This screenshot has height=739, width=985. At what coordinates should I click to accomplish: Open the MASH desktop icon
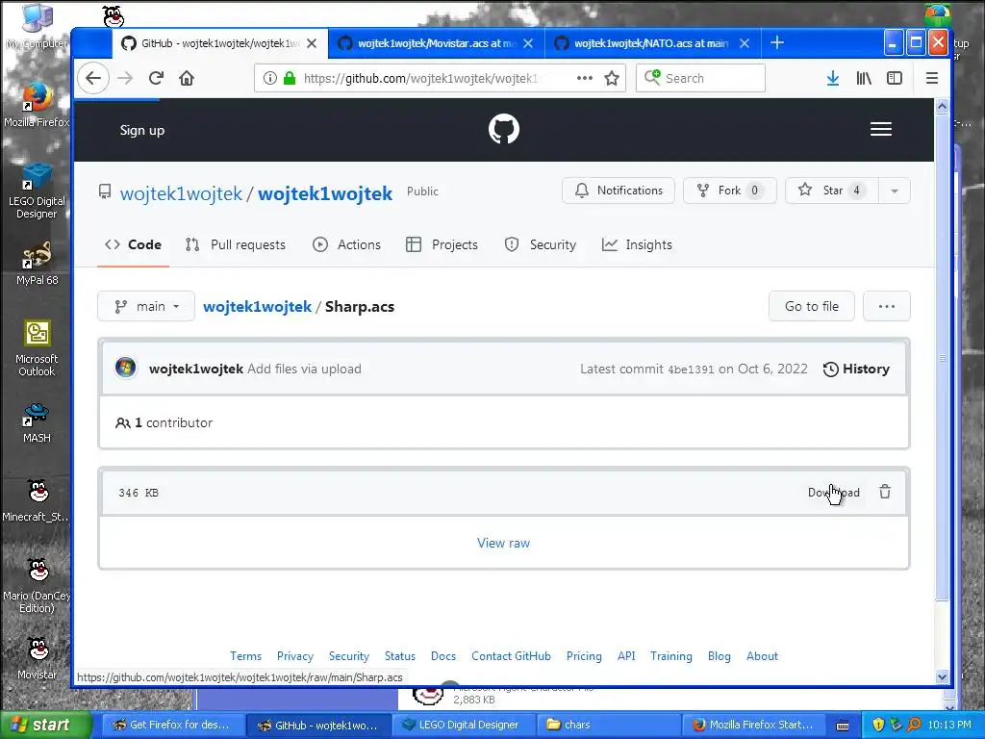pyautogui.click(x=37, y=422)
